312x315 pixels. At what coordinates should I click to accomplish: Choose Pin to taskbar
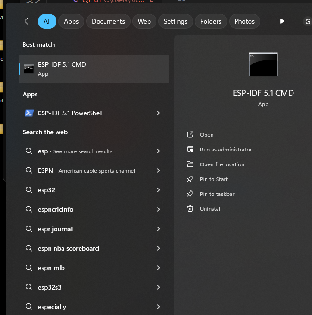[217, 194]
